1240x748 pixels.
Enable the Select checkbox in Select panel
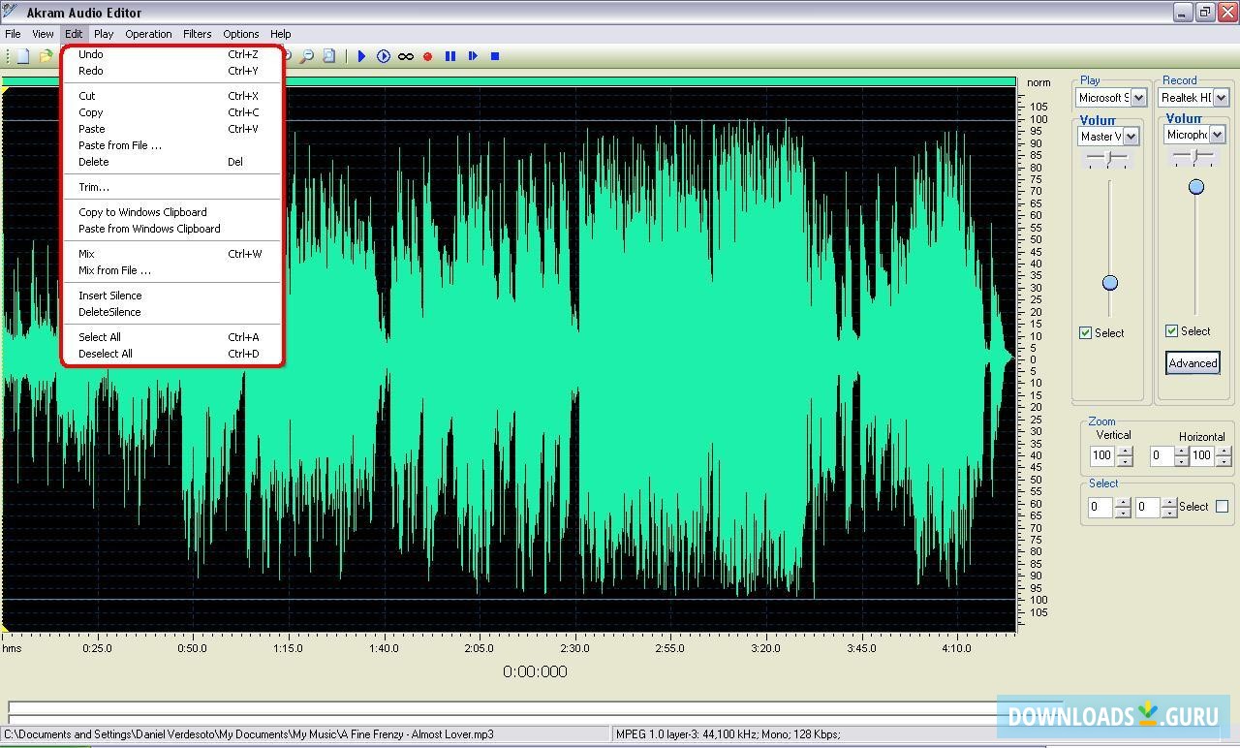coord(1222,506)
